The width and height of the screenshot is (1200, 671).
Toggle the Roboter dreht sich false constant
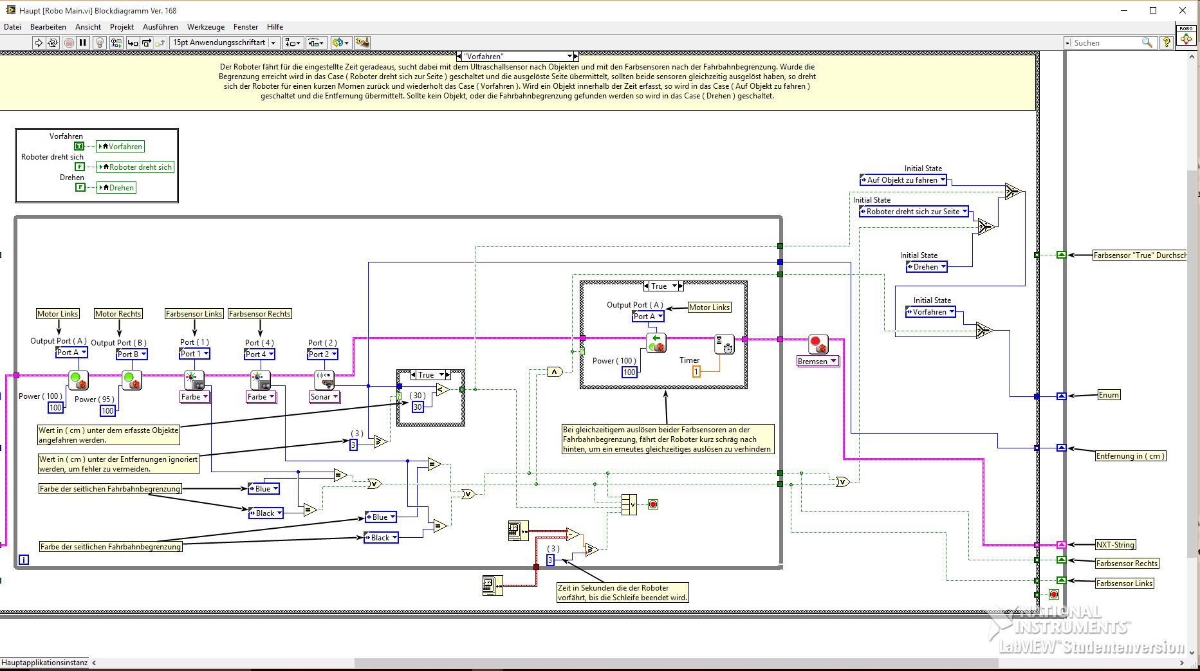click(x=80, y=167)
